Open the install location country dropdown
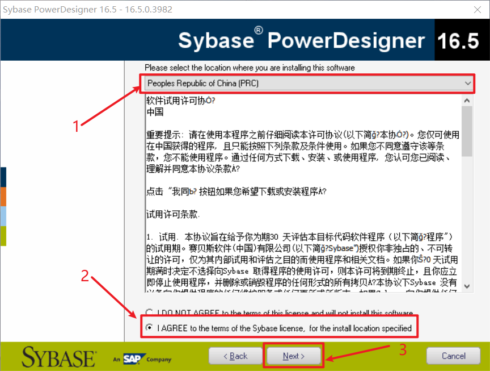The height and width of the screenshot is (371, 490). tap(309, 84)
